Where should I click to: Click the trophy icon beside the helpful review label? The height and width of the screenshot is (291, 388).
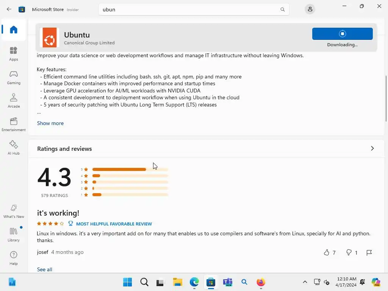(70, 224)
